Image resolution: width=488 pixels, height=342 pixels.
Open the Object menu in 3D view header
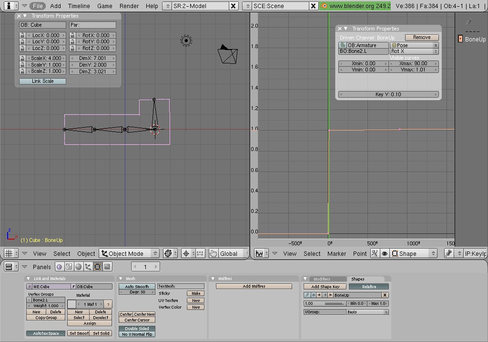pyautogui.click(x=86, y=253)
